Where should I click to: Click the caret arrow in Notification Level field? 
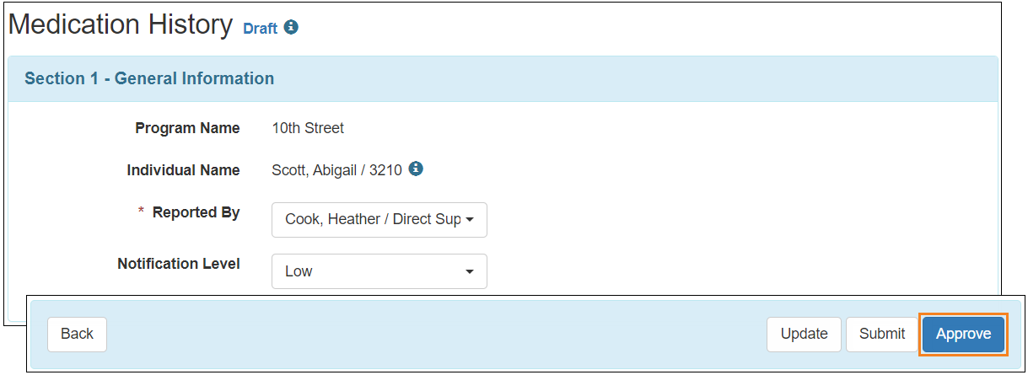[x=470, y=271]
